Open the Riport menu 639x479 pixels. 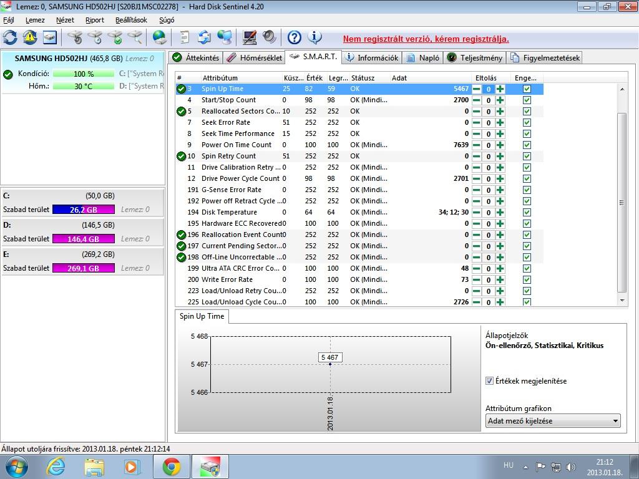(95, 20)
